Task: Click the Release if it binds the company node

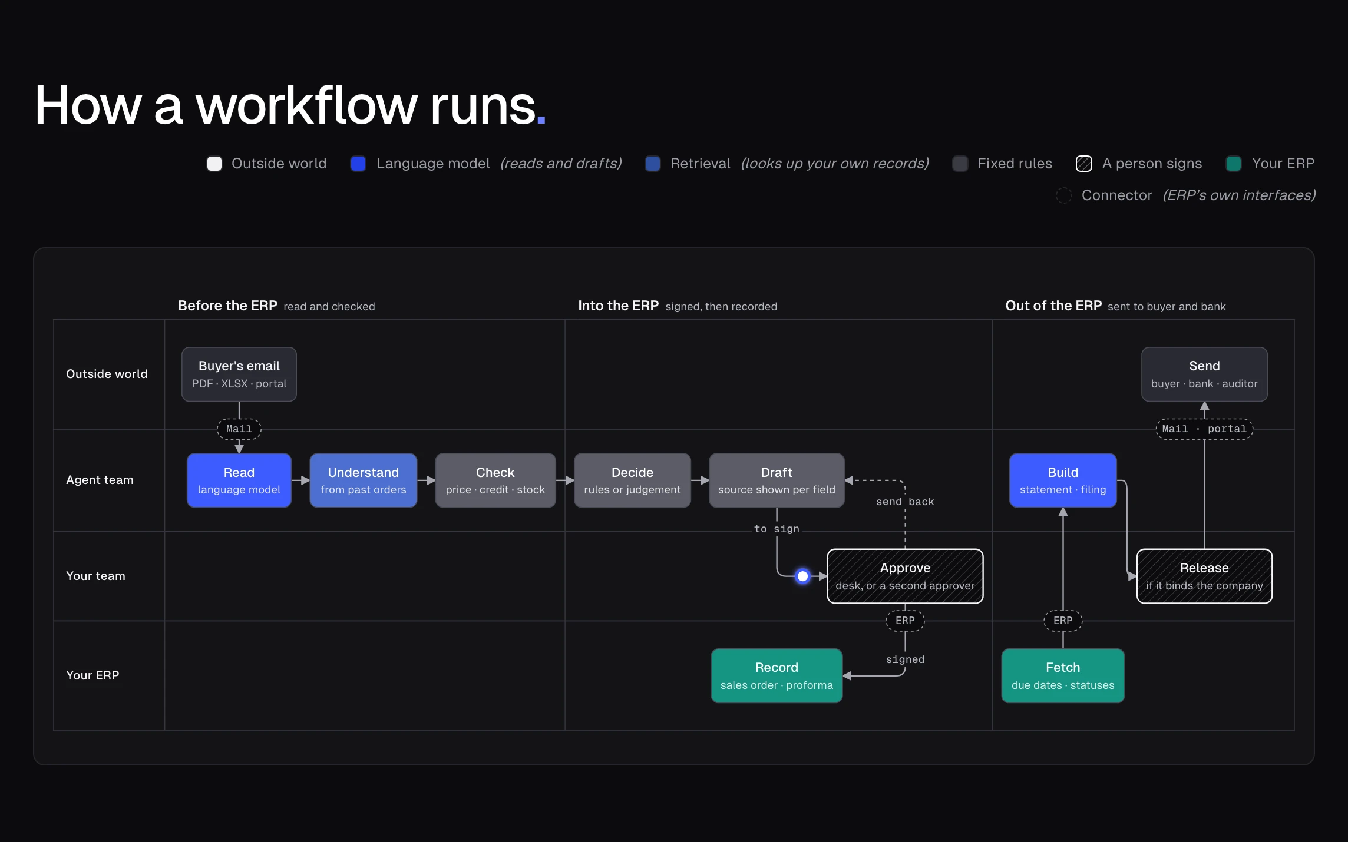Action: point(1205,576)
